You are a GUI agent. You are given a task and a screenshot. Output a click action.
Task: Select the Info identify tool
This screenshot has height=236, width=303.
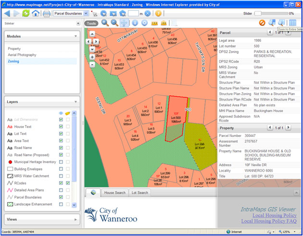pyautogui.click(x=135, y=23)
